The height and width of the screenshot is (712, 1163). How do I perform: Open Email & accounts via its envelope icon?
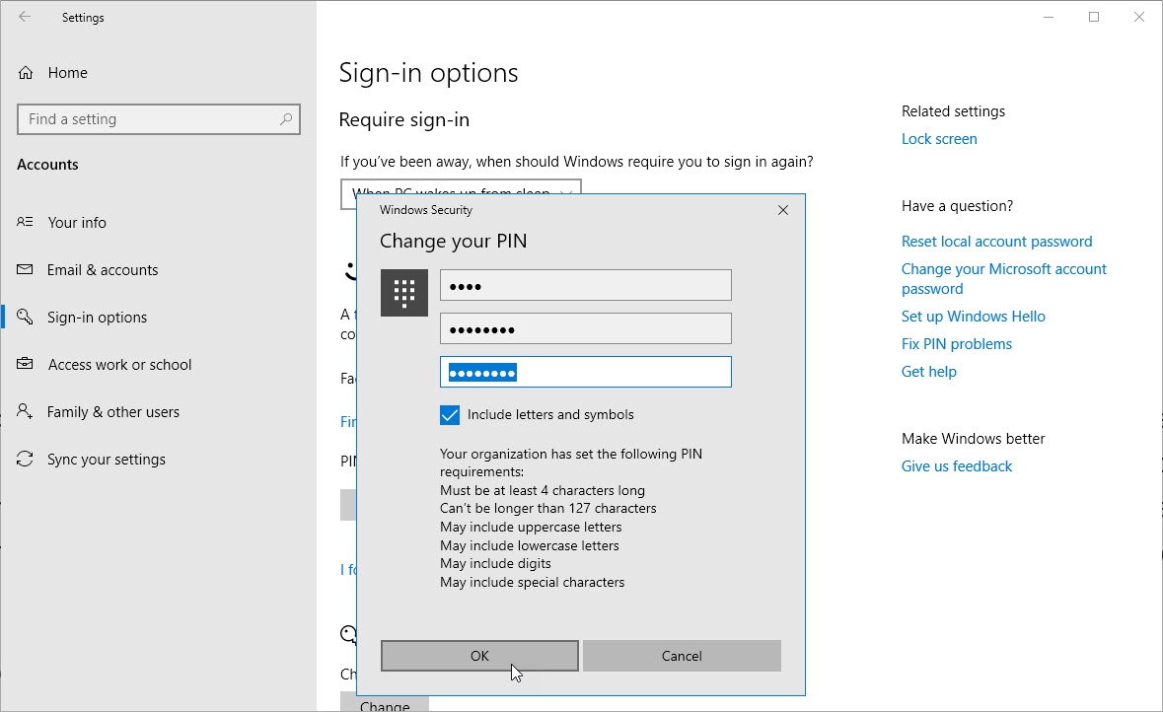click(x=26, y=269)
